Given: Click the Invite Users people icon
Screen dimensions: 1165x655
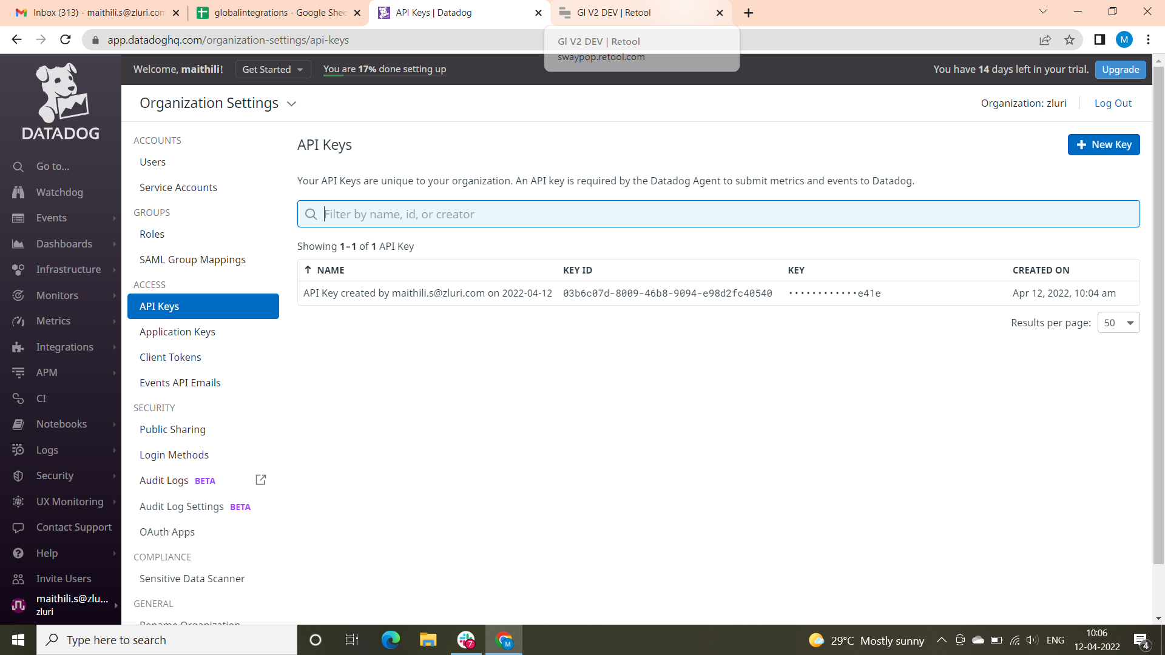Looking at the screenshot, I should point(18,579).
